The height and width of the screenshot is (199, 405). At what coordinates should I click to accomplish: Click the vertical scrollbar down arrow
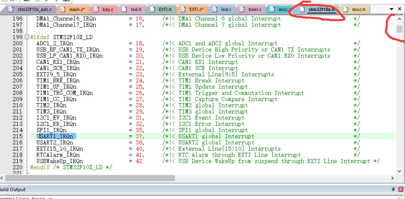tap(399, 171)
